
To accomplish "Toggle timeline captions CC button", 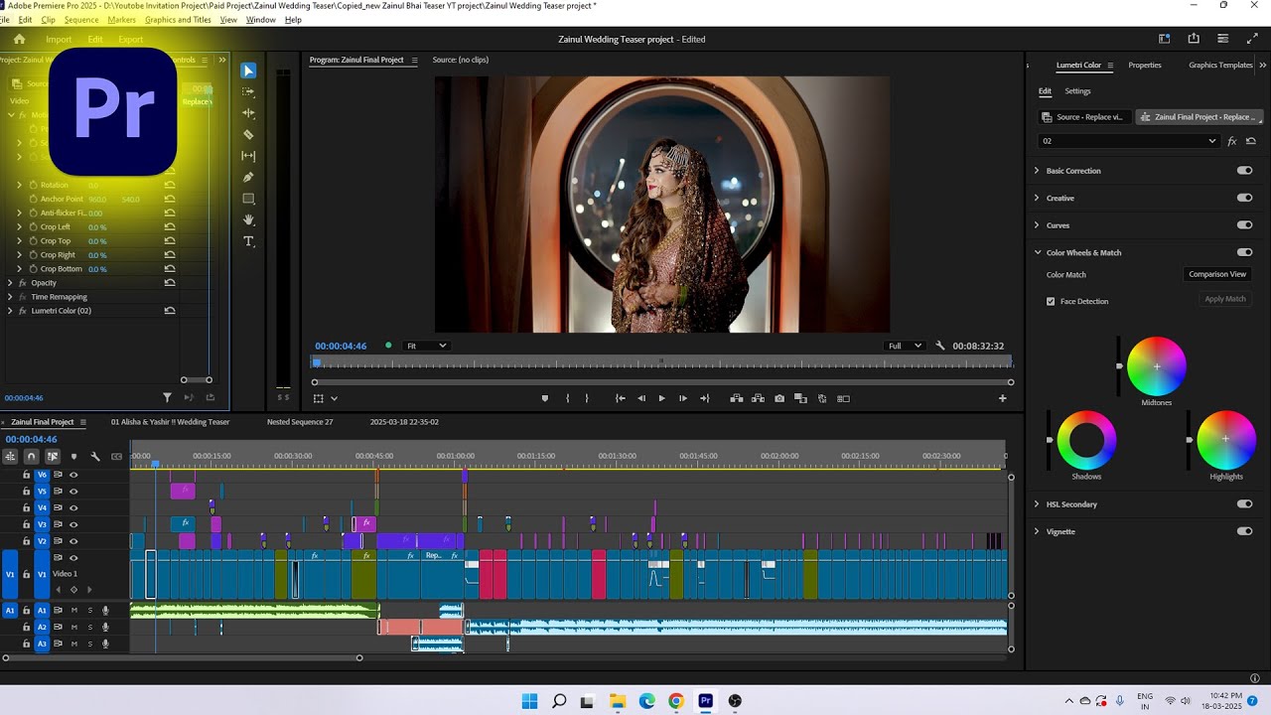I will pyautogui.click(x=116, y=457).
